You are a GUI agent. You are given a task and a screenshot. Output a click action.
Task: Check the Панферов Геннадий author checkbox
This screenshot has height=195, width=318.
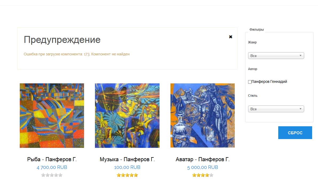tap(250, 82)
